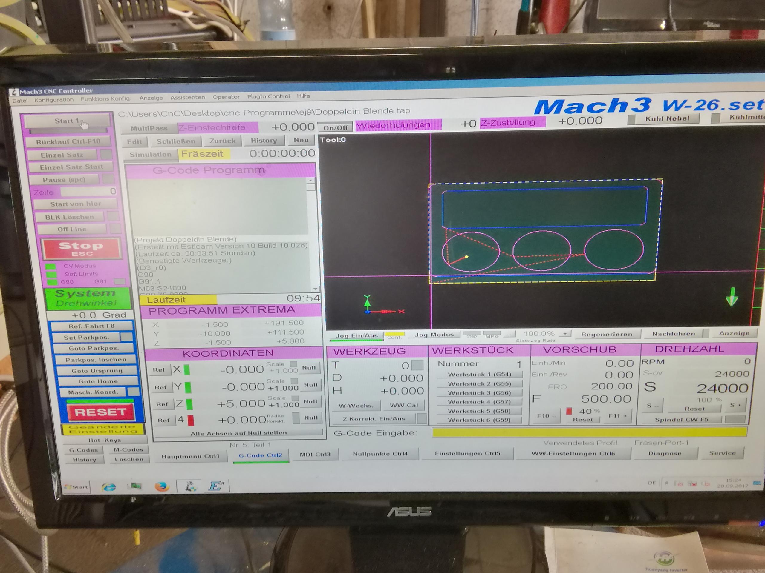Increase feed override with F11 +
The width and height of the screenshot is (765, 573).
coord(618,416)
